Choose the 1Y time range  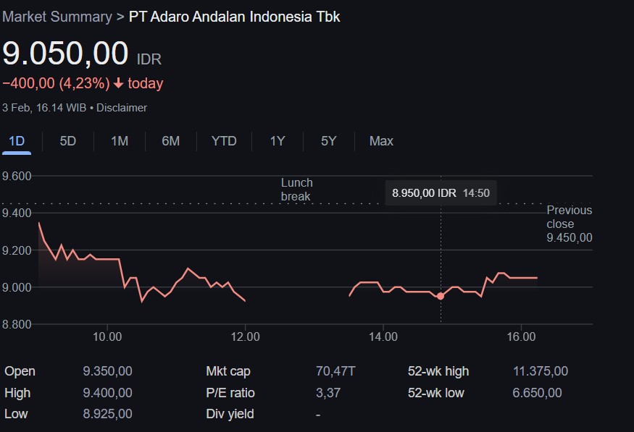pos(278,141)
